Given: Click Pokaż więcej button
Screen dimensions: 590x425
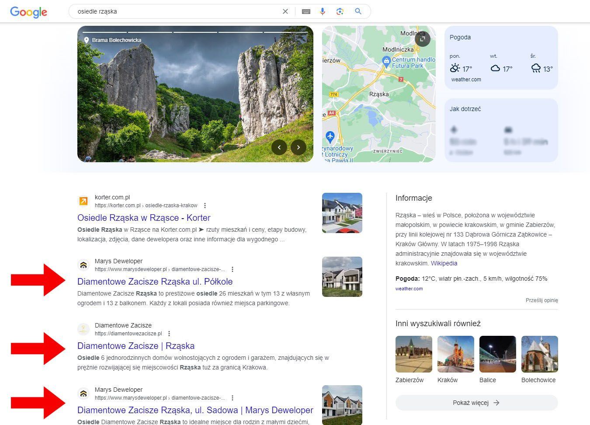Looking at the screenshot, I should 477,403.
